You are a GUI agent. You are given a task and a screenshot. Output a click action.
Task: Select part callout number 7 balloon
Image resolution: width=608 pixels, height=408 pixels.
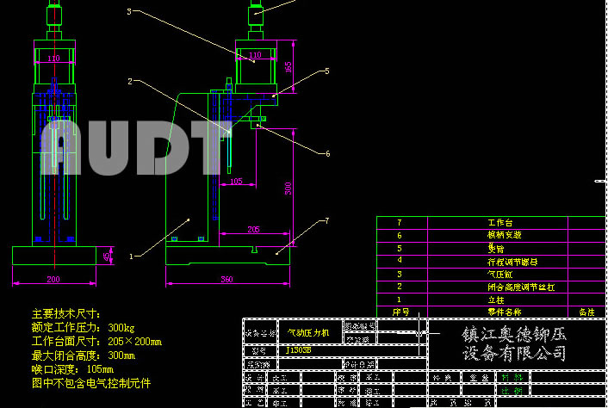[x=326, y=220]
